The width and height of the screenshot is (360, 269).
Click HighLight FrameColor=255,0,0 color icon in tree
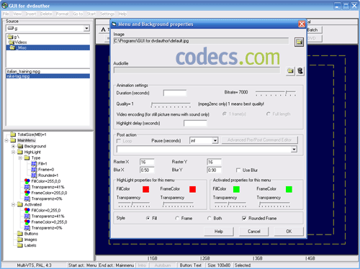point(27,193)
